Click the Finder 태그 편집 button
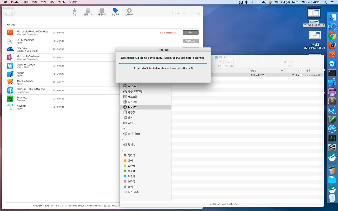 tap(229, 62)
